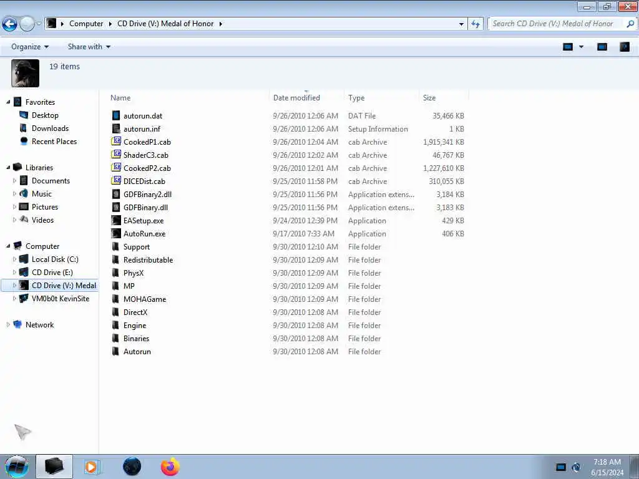Click the Windows Start orb
Viewport: 639px width, 479px height.
click(17, 467)
